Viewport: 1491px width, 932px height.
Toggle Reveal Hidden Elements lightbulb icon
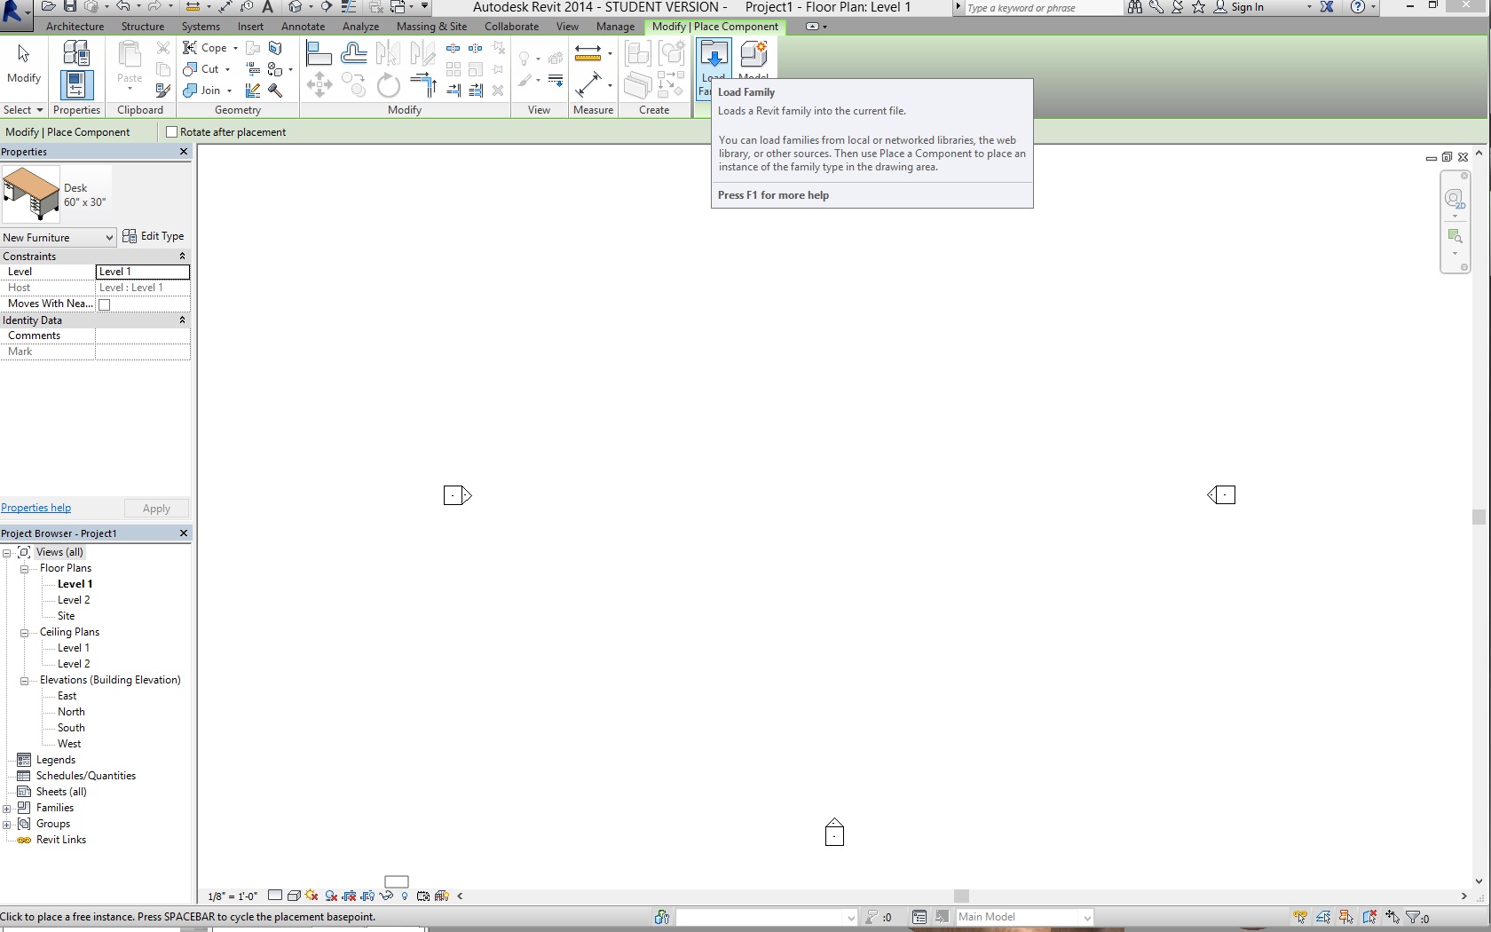405,896
